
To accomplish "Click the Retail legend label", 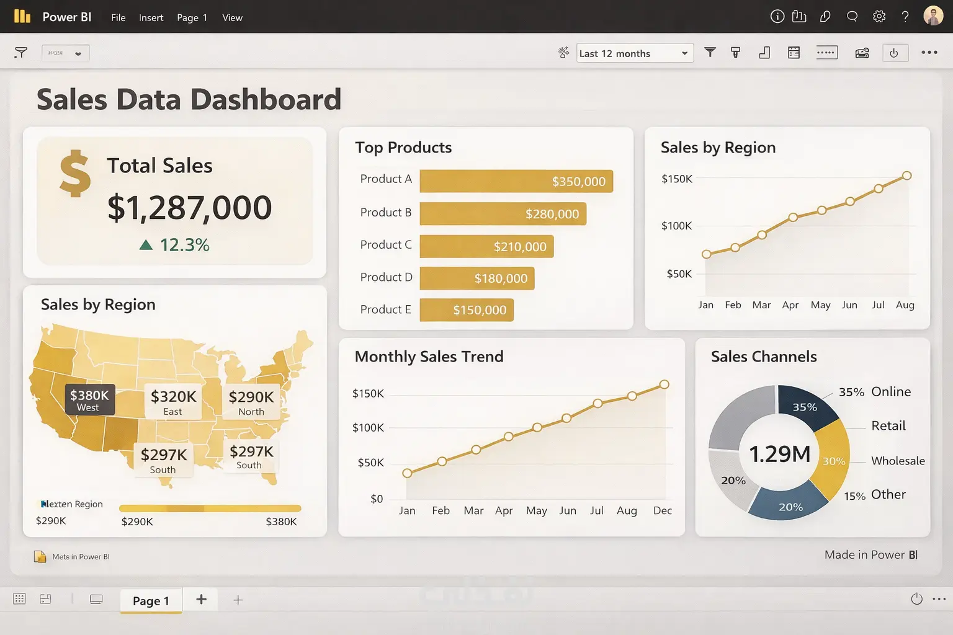I will (x=888, y=426).
